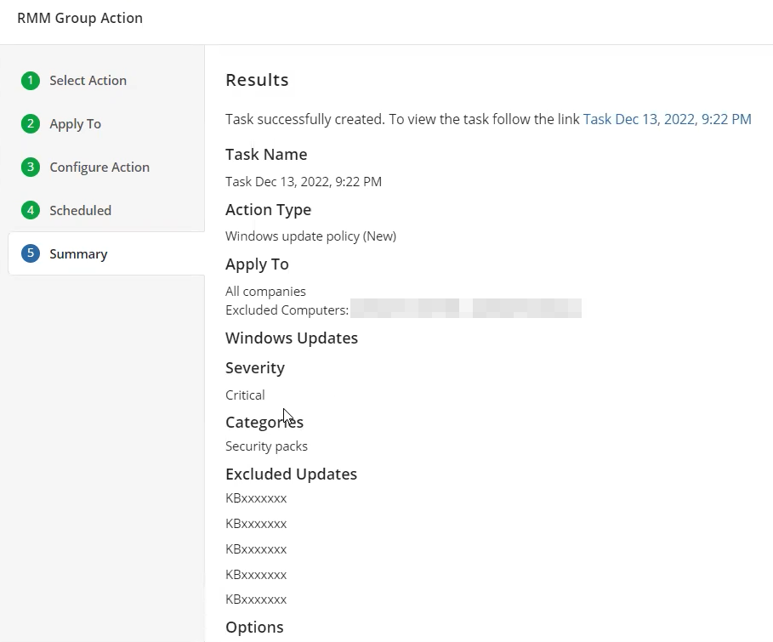Screen dimensions: 773x642
Task: Go back to the Select Action step
Action: (88, 81)
